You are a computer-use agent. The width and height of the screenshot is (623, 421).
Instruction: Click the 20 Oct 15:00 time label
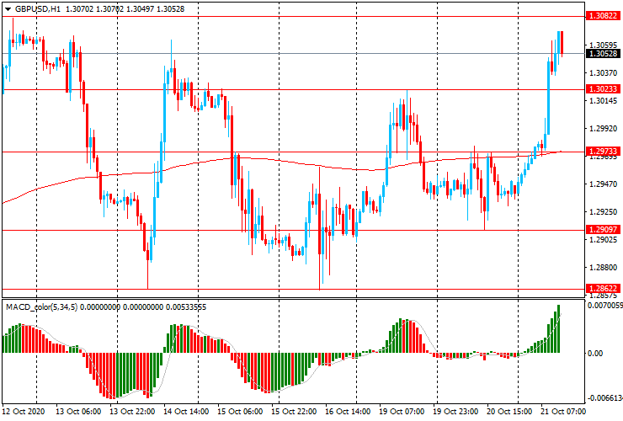pyautogui.click(x=509, y=412)
